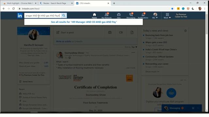This screenshot has height=117, width=209.
Task: Bookmark this page with the star
Action: 172,9
